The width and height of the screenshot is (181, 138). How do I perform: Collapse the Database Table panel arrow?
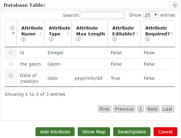coord(175,5)
